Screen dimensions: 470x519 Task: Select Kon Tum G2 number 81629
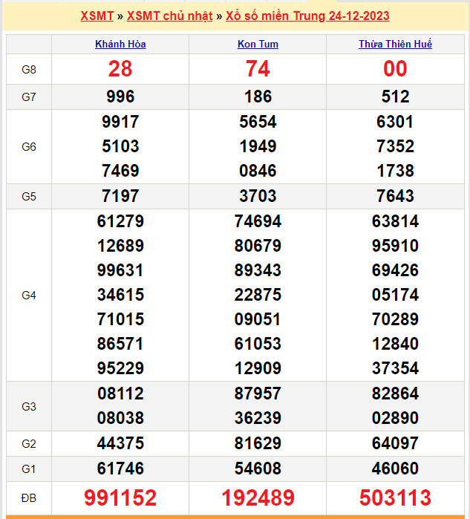pyautogui.click(x=258, y=444)
